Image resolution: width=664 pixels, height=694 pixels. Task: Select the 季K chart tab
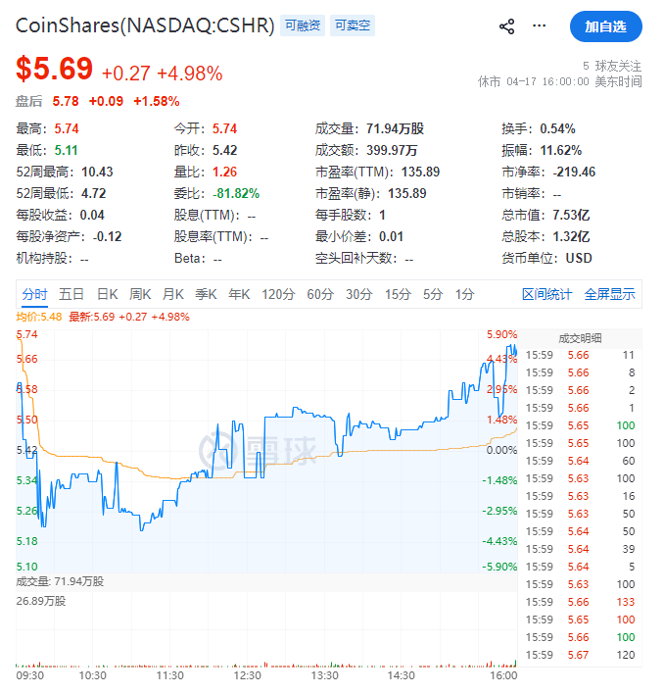pos(206,293)
